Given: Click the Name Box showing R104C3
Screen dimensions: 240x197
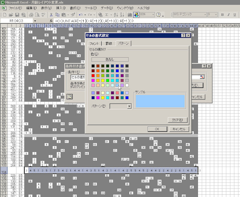Looking at the screenshot, I should pyautogui.click(x=16, y=21).
